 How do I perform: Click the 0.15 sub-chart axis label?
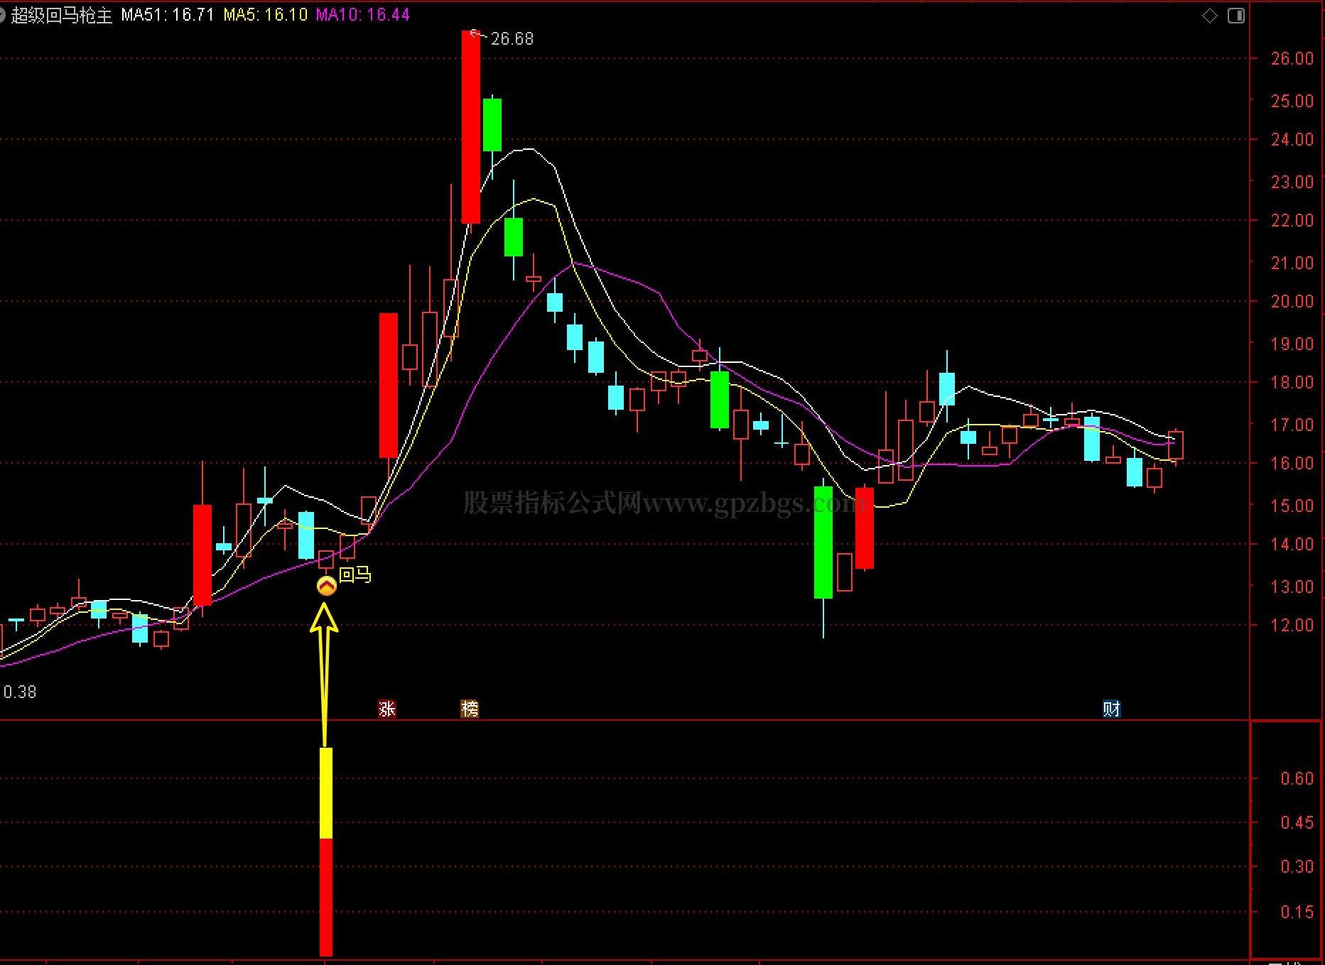point(1297,912)
